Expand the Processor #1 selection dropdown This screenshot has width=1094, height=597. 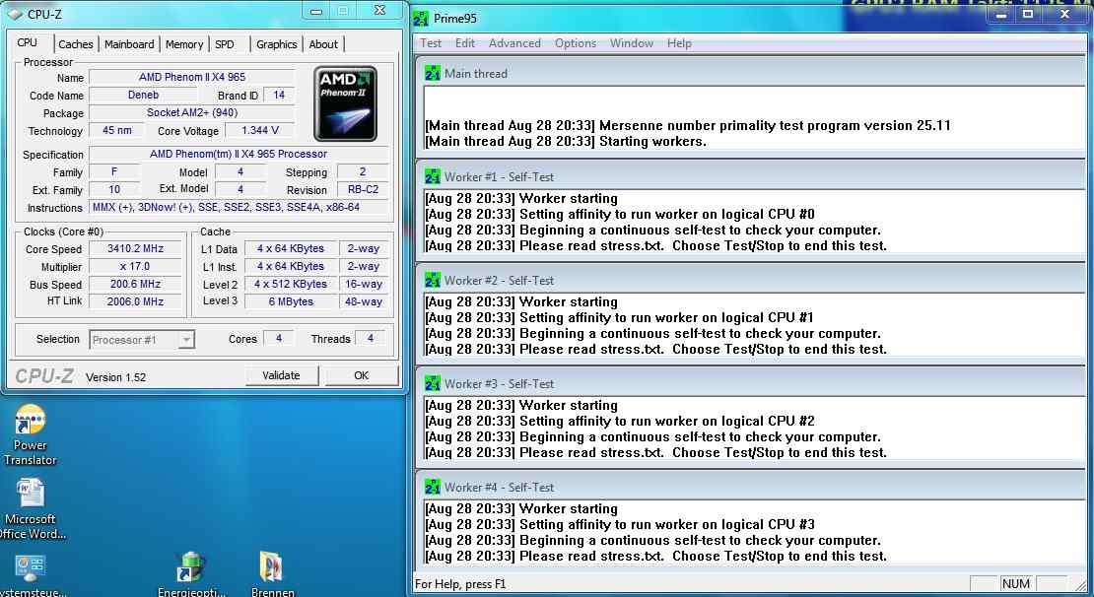pyautogui.click(x=185, y=340)
